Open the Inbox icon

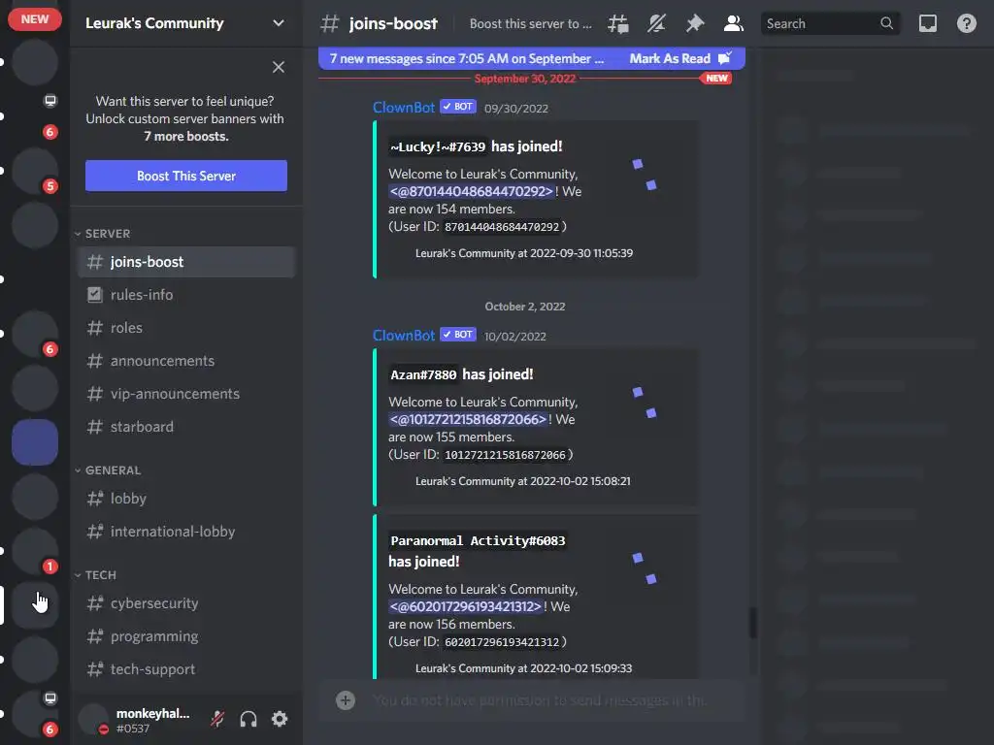(x=927, y=24)
